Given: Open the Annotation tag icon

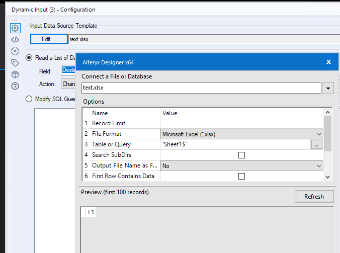Looking at the screenshot, I should coord(15,63).
